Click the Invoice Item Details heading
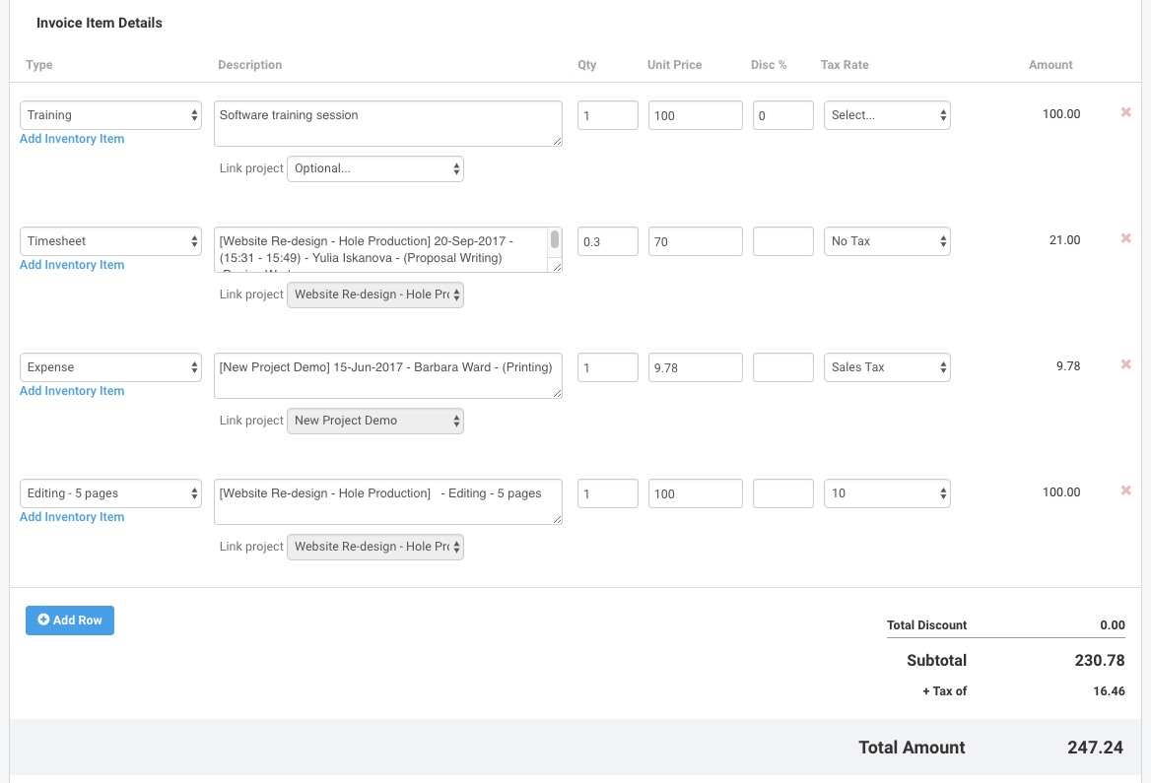 100,23
